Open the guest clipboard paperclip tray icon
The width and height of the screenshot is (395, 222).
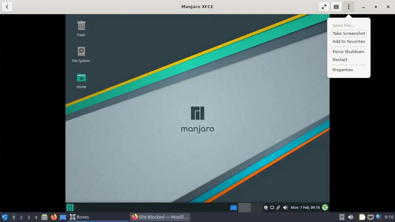(278, 208)
